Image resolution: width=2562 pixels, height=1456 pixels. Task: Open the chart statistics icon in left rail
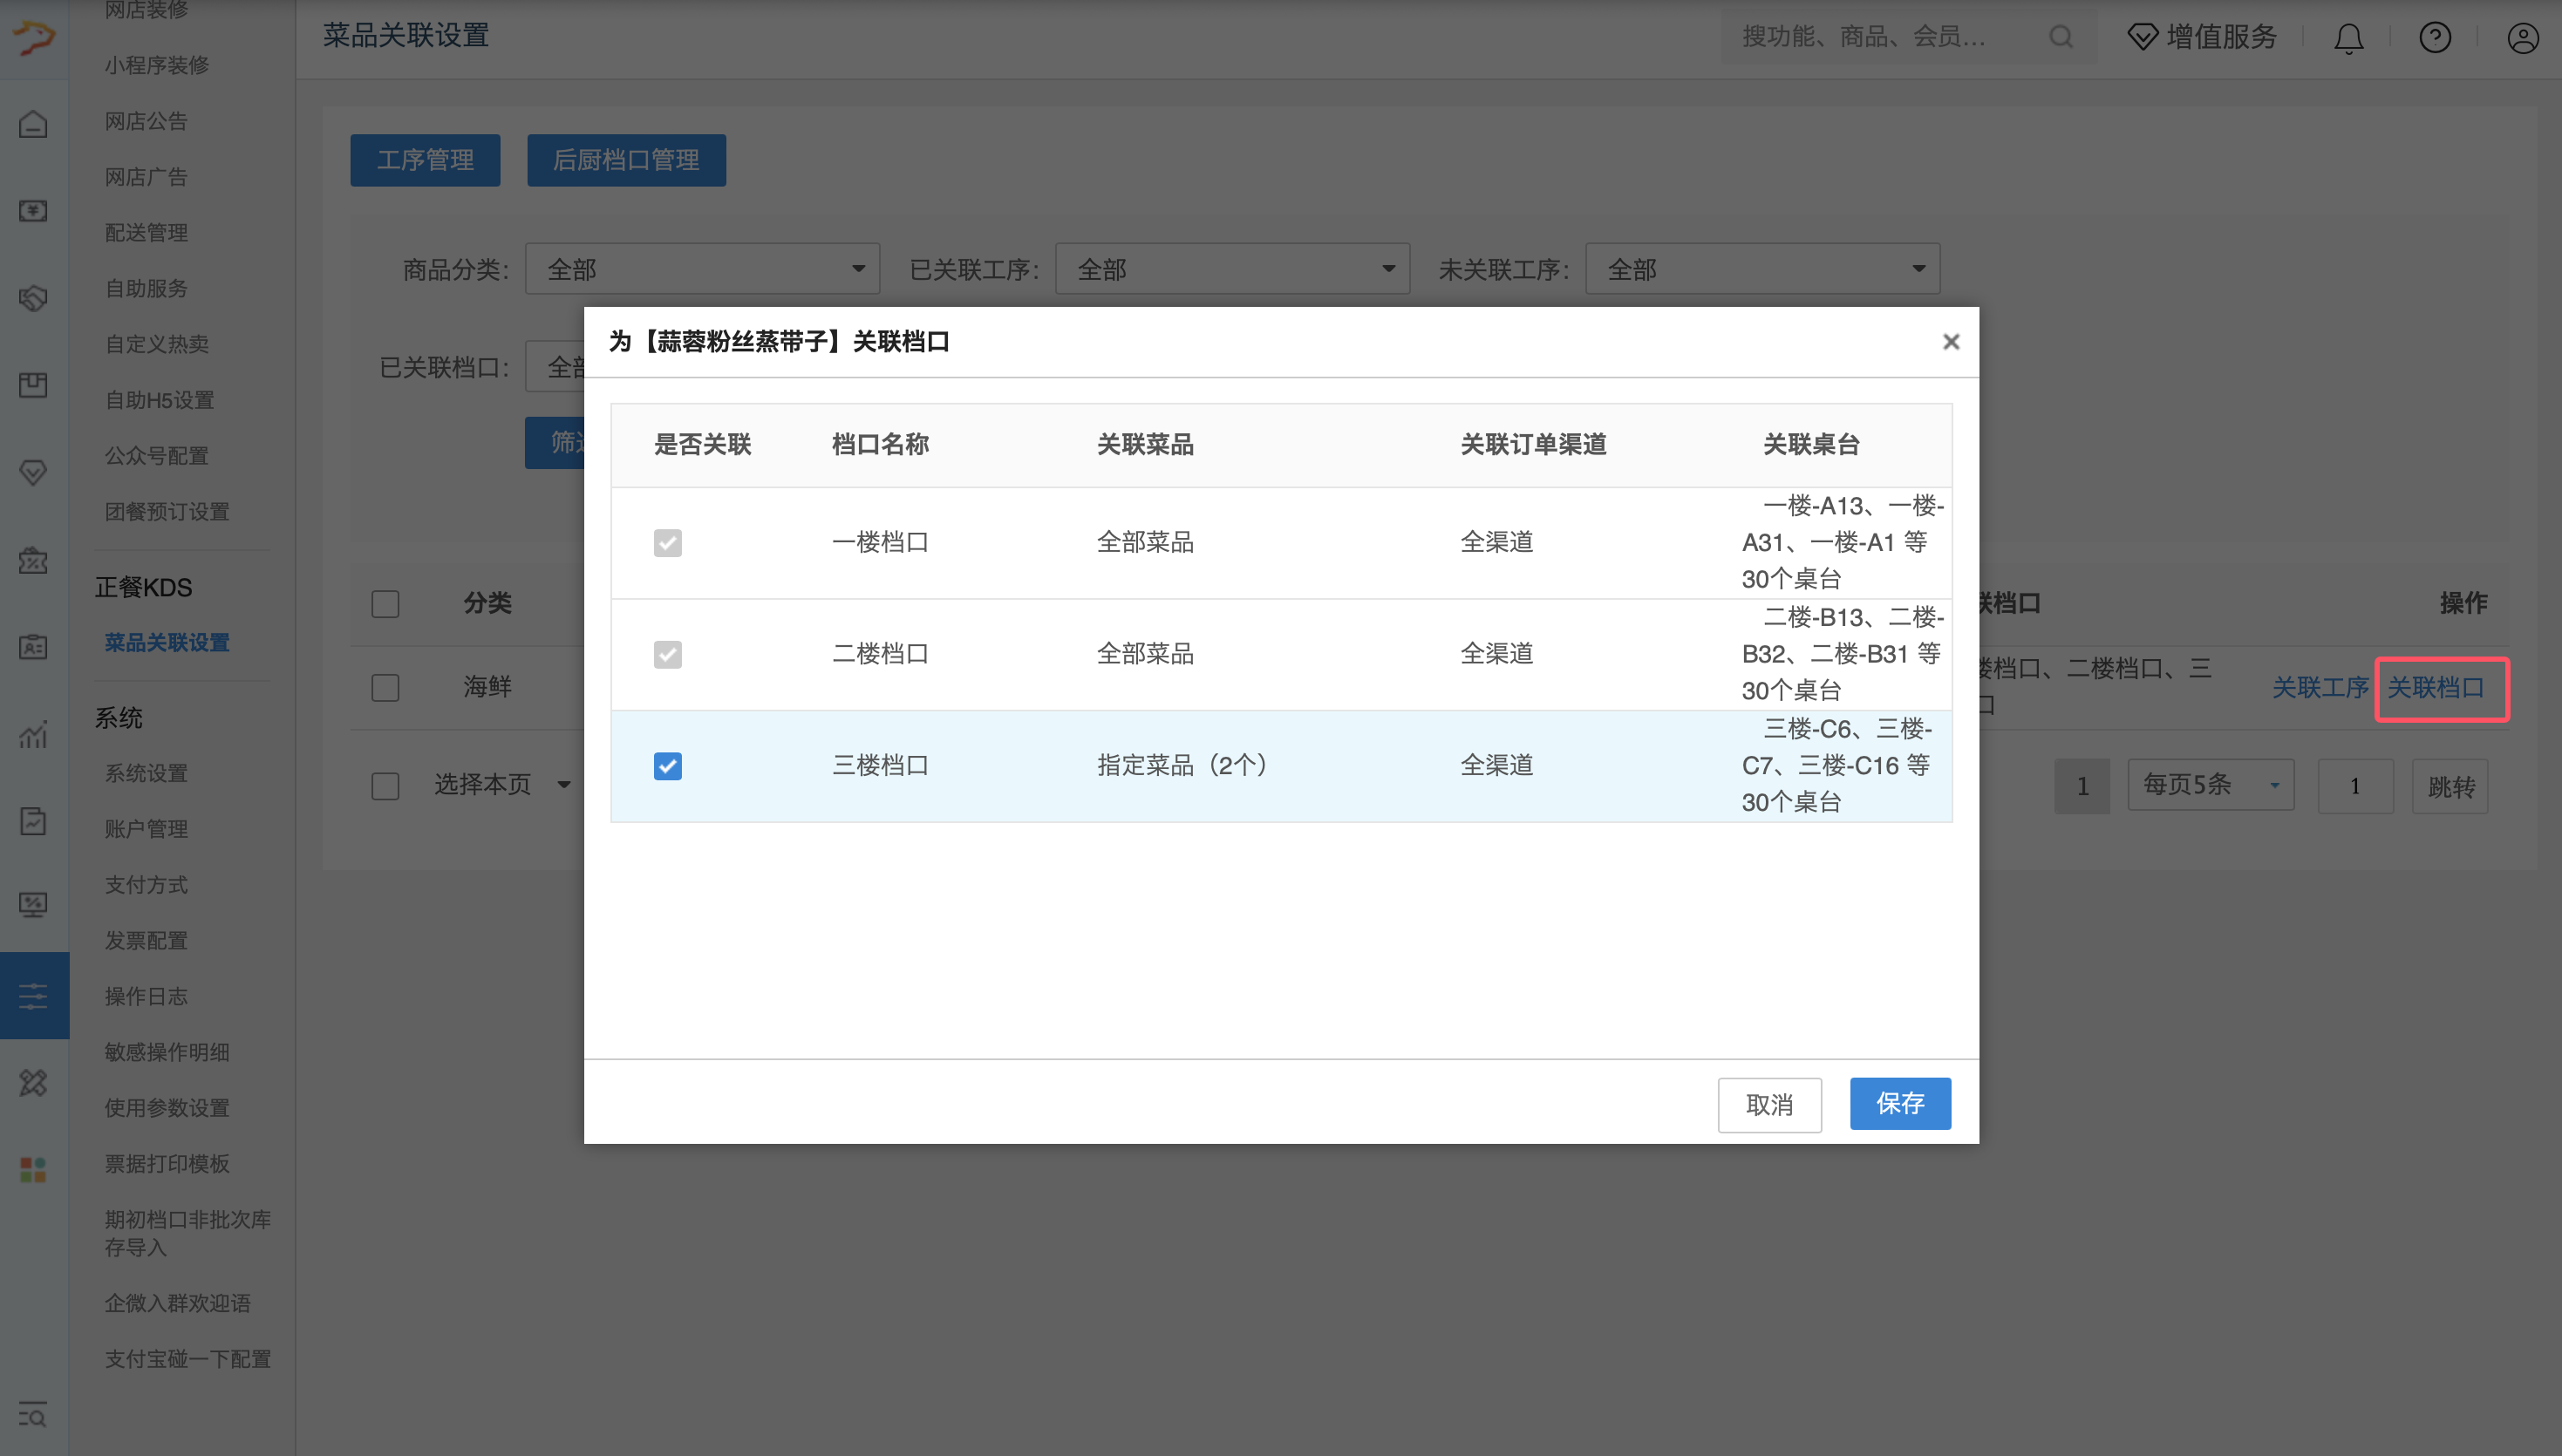[x=34, y=734]
